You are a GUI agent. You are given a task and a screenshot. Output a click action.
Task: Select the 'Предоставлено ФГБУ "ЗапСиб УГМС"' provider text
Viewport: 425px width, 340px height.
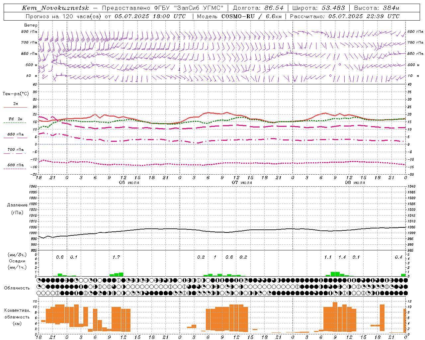(163, 8)
